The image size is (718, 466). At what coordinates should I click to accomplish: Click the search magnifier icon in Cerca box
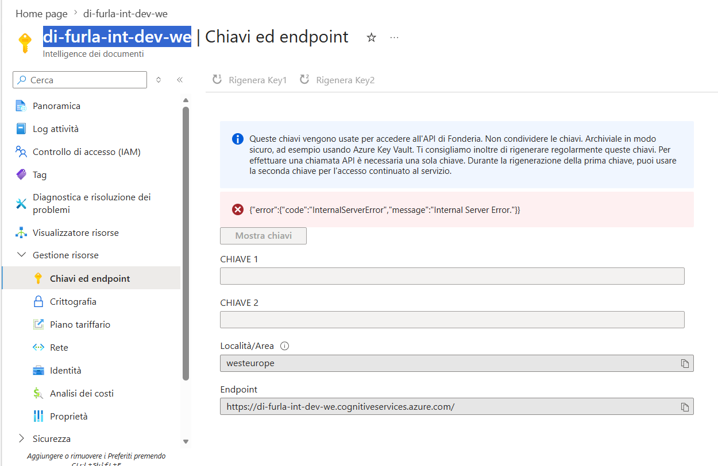(x=22, y=80)
